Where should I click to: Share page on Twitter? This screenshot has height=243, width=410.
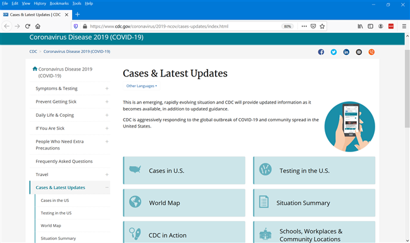pyautogui.click(x=333, y=52)
